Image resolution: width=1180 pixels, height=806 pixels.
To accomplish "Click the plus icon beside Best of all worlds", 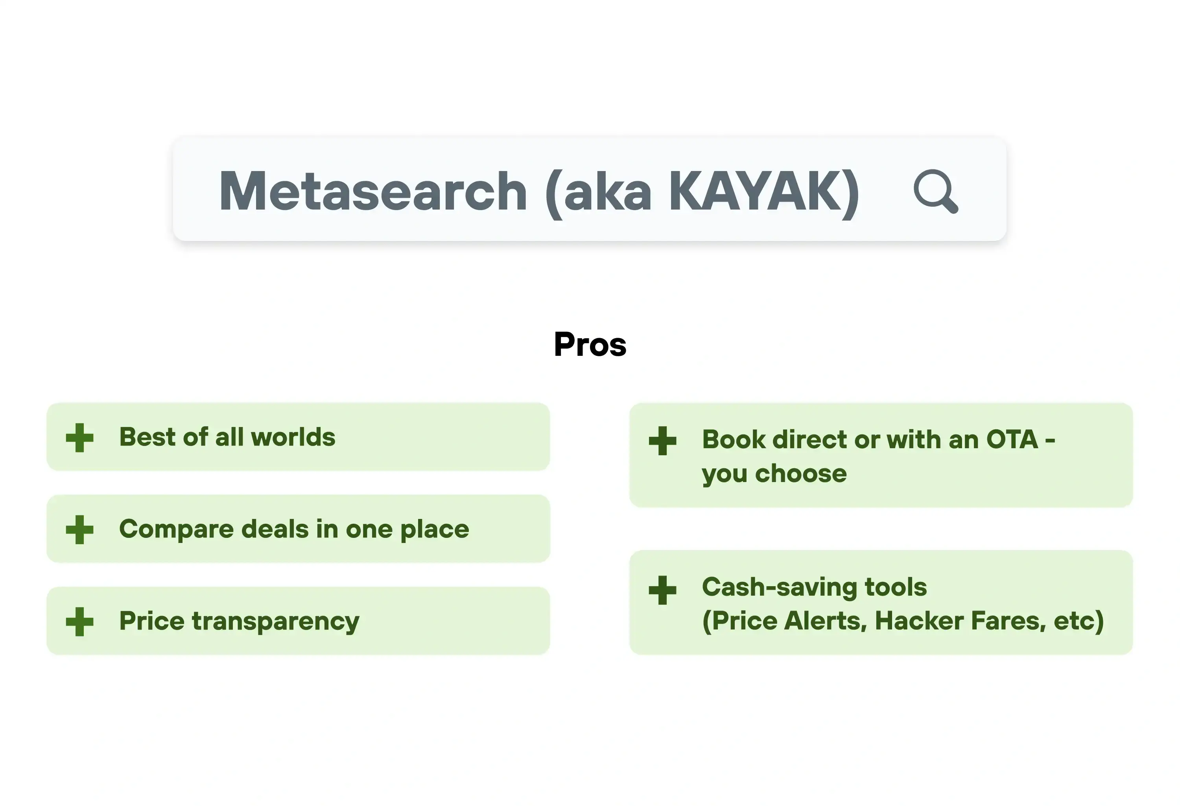I will (80, 438).
